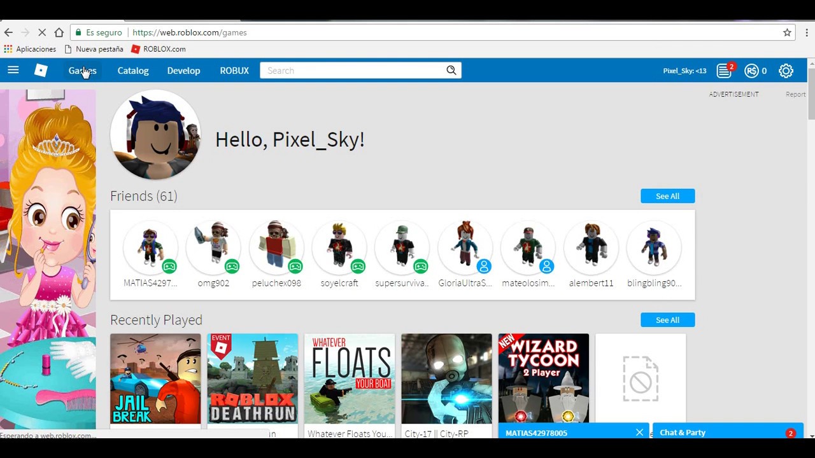Open the Robux balance icon

[752, 71]
